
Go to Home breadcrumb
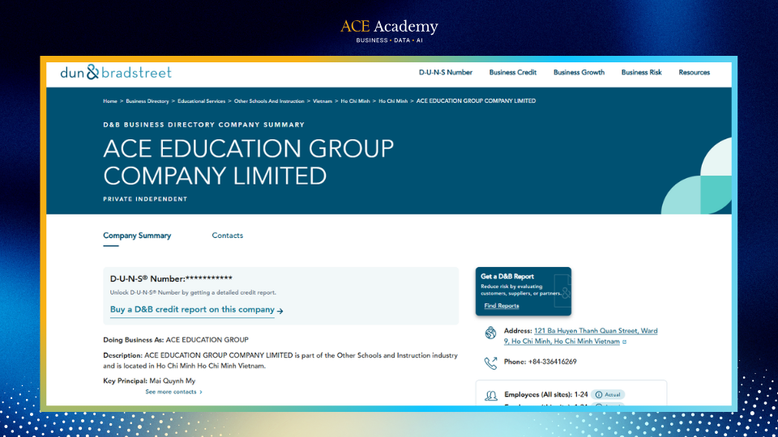110,101
